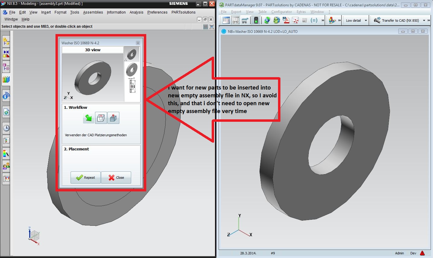Open Export menu in PARTdataManager
The image size is (433, 258).
(236, 12)
